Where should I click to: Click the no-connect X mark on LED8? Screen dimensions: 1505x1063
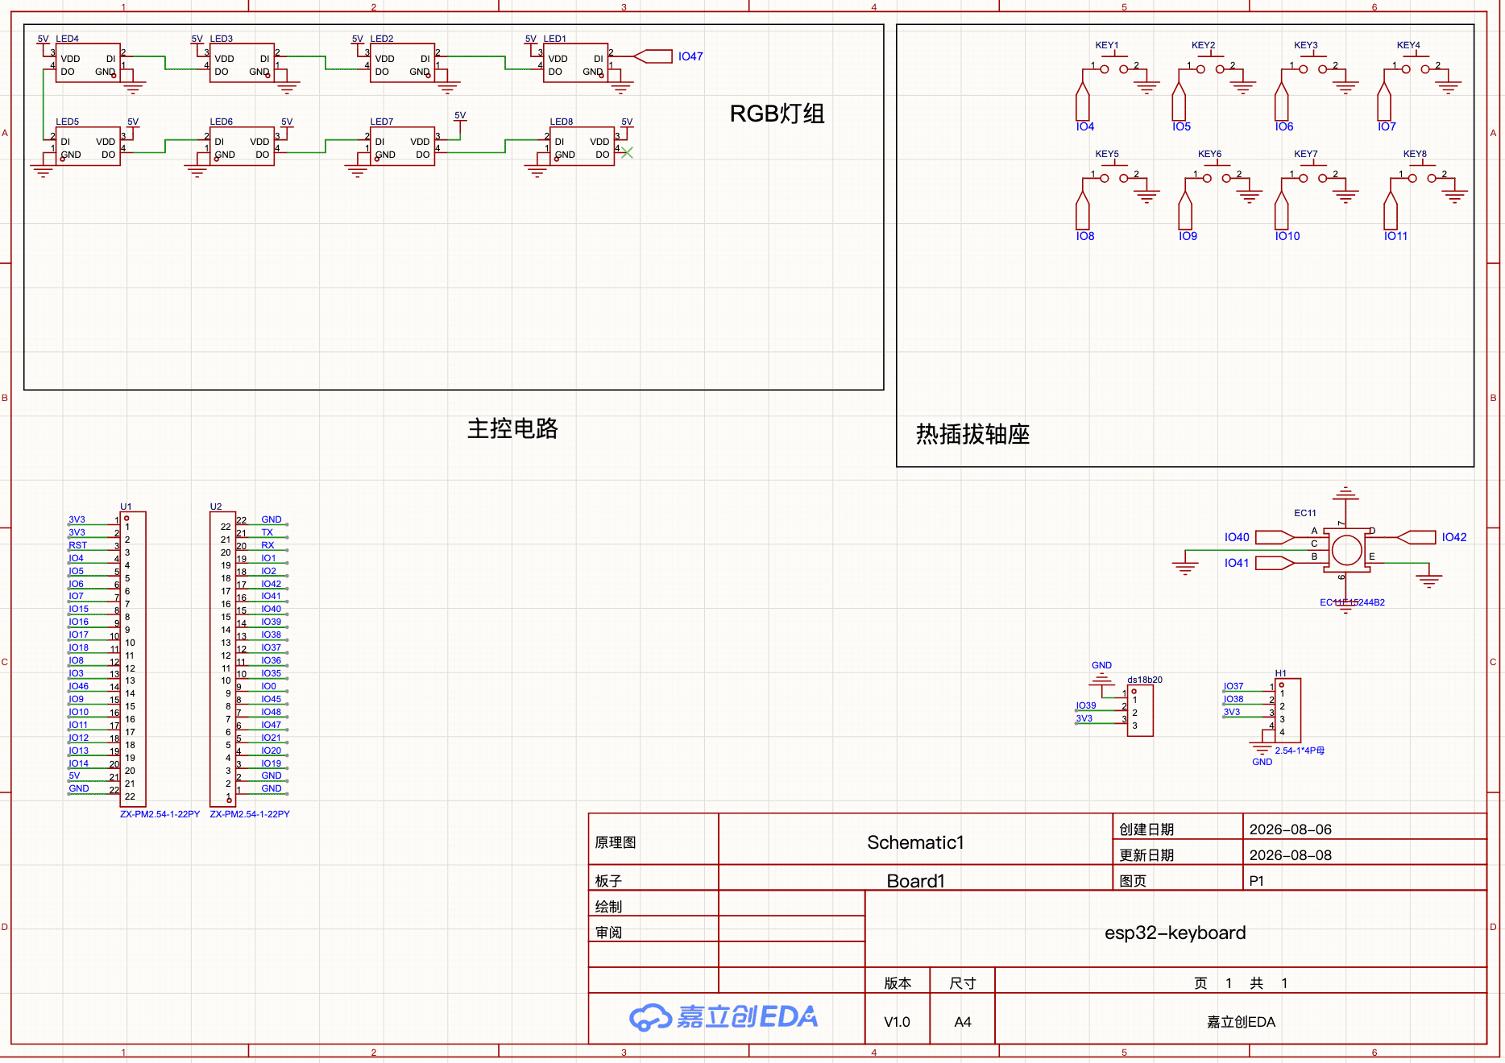(627, 152)
